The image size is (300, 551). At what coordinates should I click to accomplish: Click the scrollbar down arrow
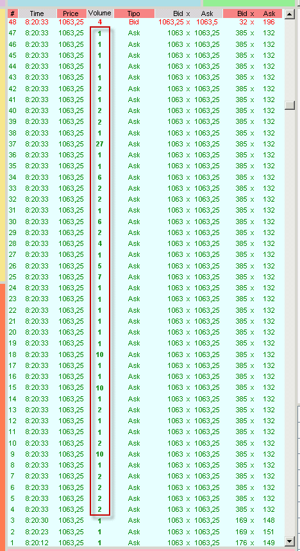click(290, 541)
